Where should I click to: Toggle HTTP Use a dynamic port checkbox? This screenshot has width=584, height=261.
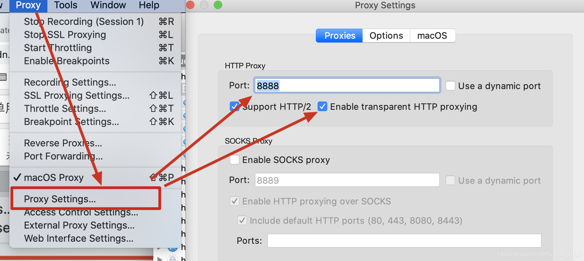[450, 86]
